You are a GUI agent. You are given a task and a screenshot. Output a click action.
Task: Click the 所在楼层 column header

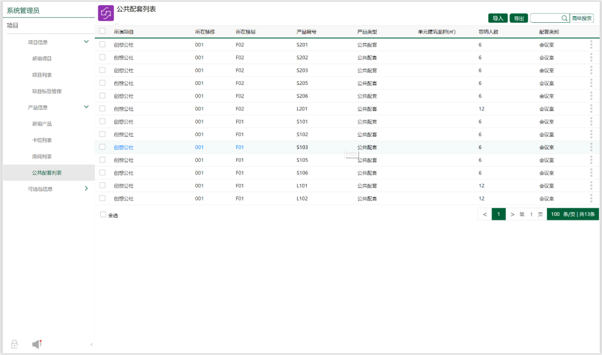point(246,32)
